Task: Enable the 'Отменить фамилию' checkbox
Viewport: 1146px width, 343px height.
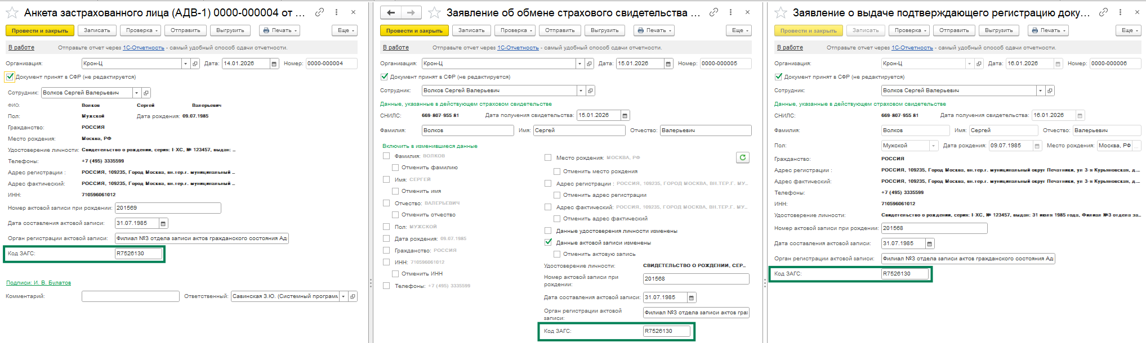Action: click(x=395, y=168)
